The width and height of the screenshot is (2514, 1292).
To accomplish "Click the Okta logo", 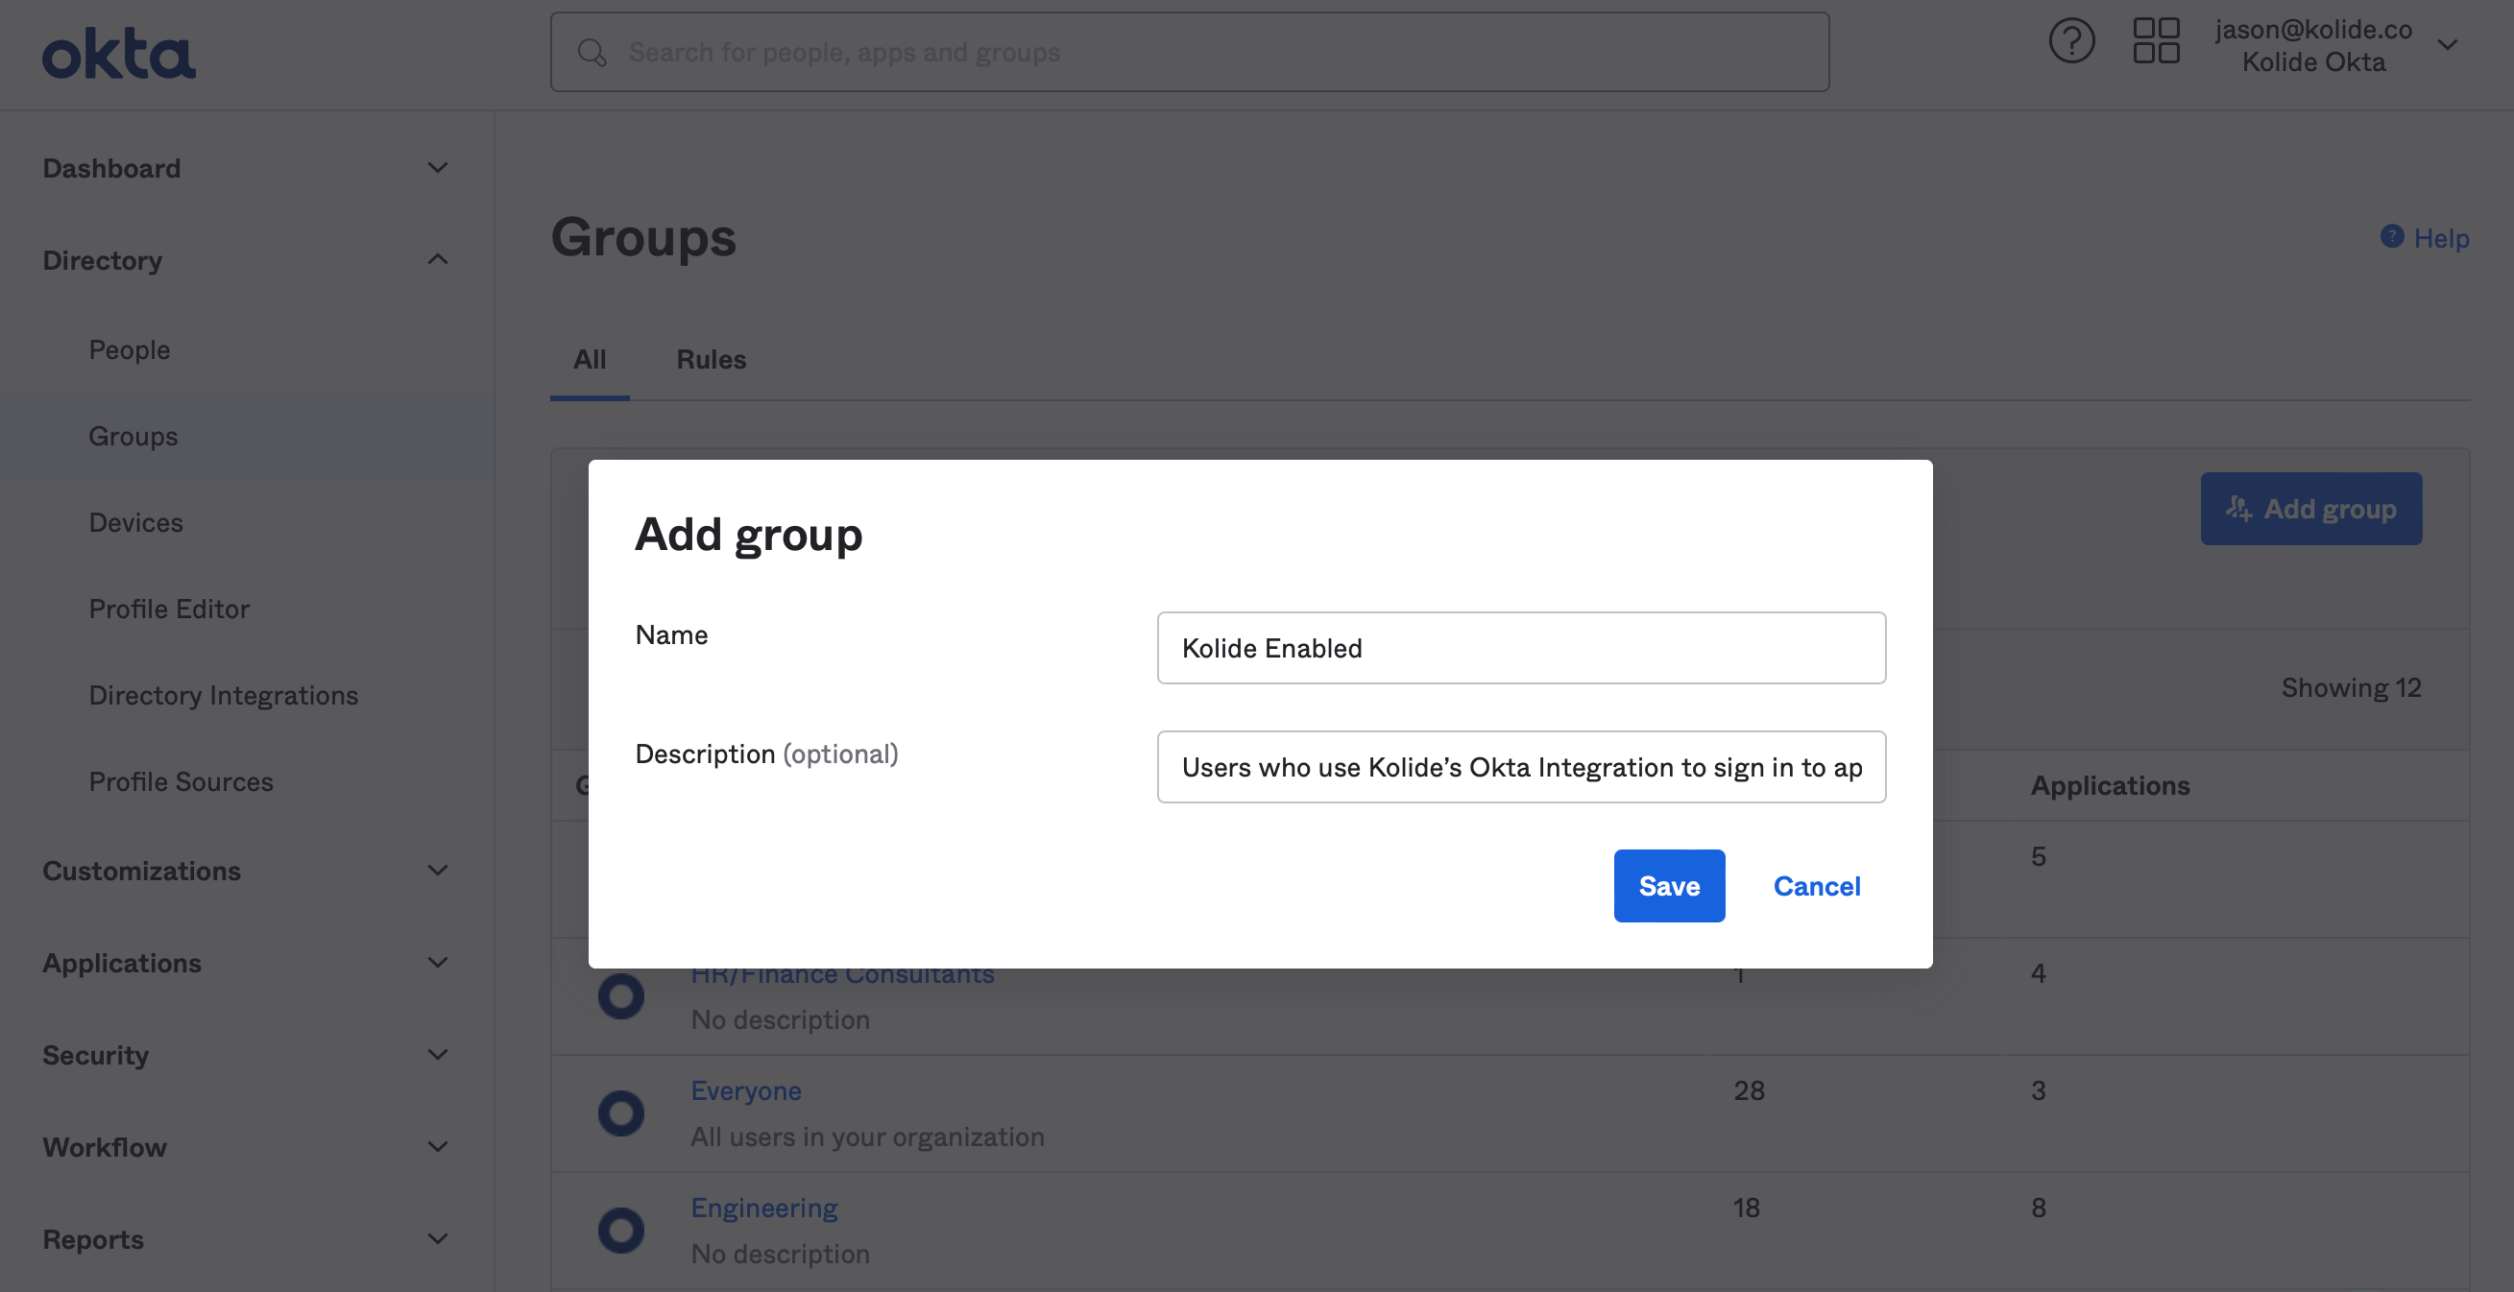I will (118, 55).
